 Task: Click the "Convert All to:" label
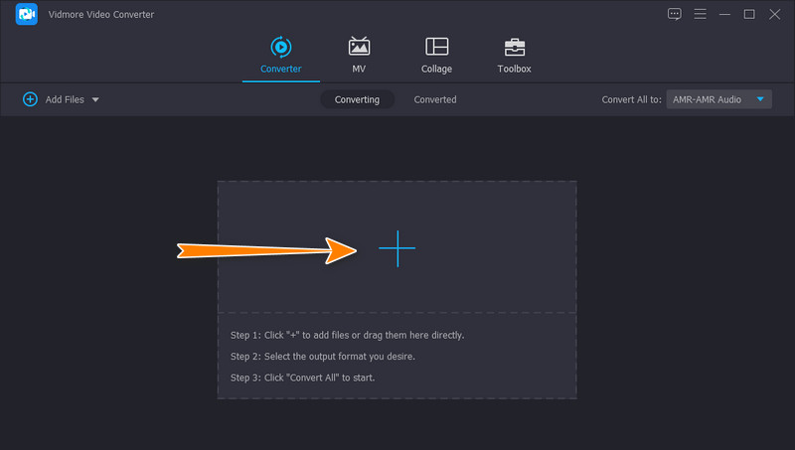pos(632,99)
